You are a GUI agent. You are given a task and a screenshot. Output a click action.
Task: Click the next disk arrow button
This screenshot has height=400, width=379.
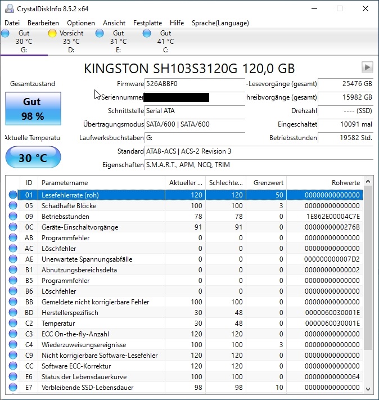(x=367, y=68)
